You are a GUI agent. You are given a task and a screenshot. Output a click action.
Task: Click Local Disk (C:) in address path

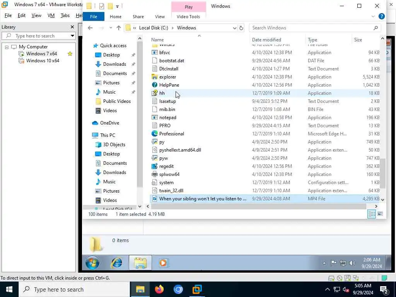(154, 28)
